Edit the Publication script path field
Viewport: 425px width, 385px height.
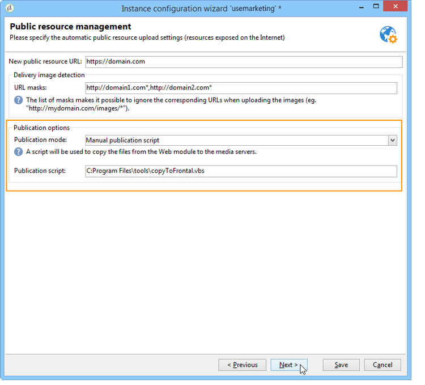pos(241,171)
